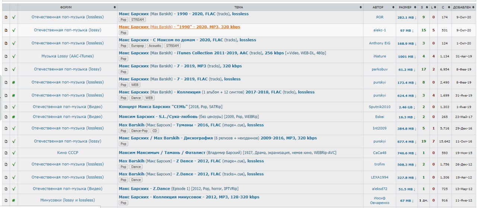Image resolution: width=477 pixels, height=208 pixels.
Task: Click the # status icon in the S.L./Сука-любовь row
Action: tap(13, 116)
